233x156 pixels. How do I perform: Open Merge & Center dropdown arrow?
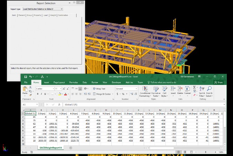click(113, 94)
